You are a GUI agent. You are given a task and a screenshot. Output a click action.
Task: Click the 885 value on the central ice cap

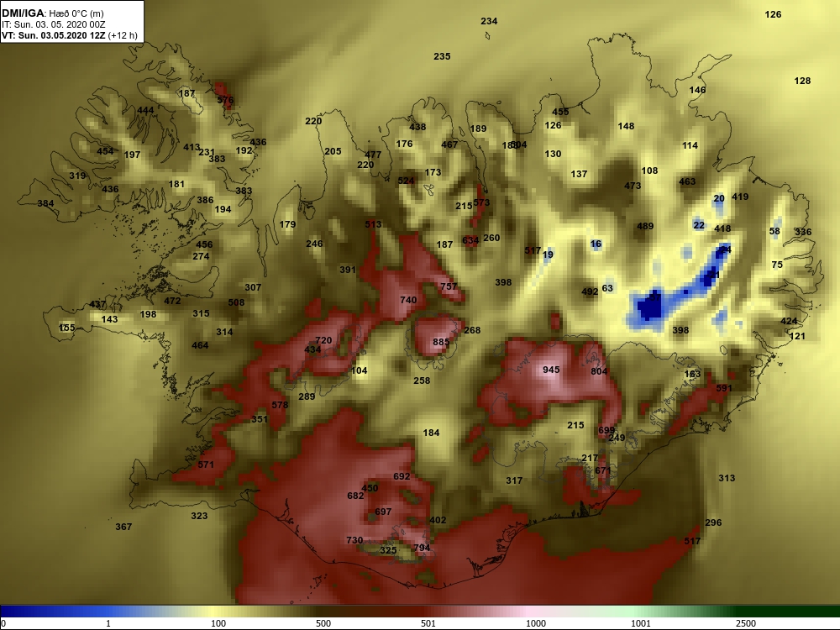point(441,342)
